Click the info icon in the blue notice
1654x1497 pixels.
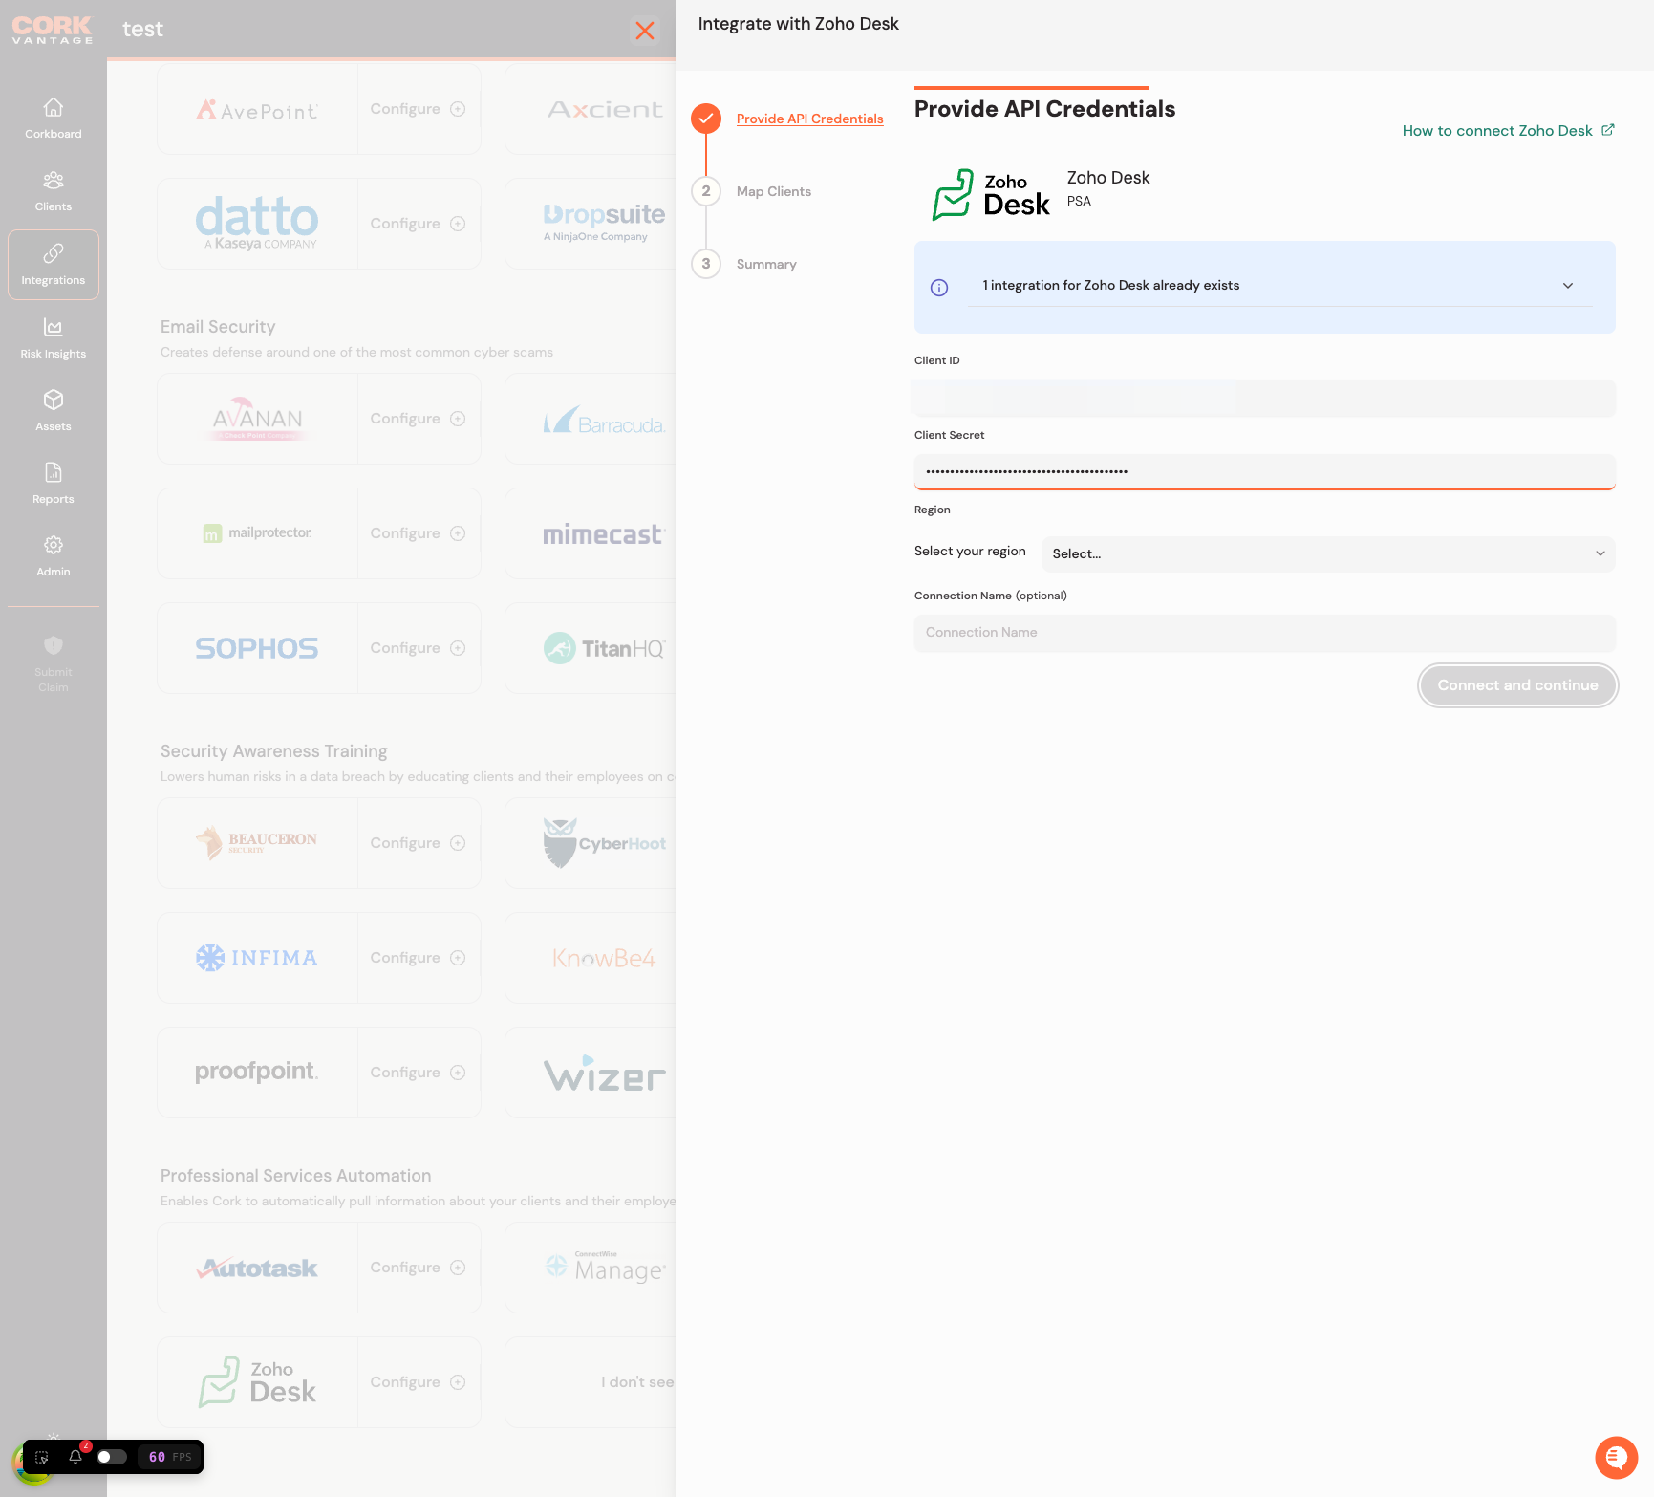click(939, 288)
